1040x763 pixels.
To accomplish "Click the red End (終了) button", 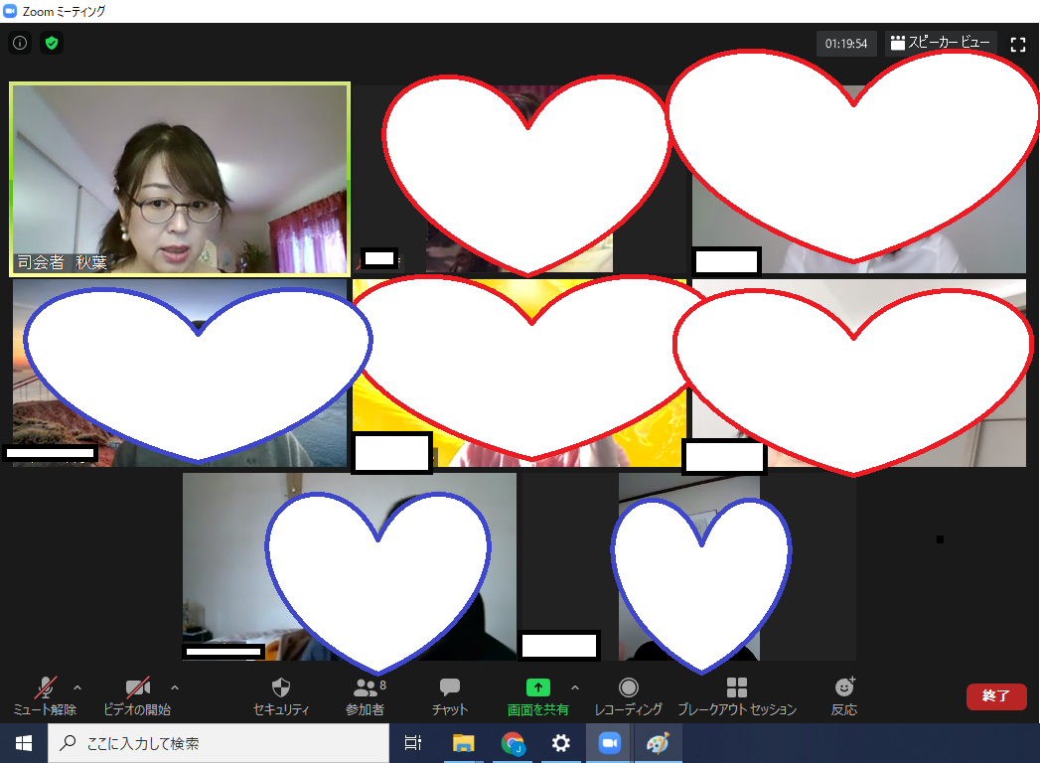I will click(x=996, y=696).
